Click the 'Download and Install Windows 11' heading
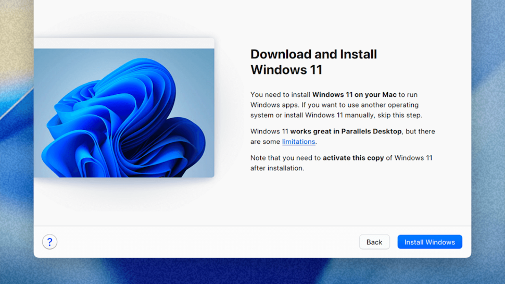Image resolution: width=505 pixels, height=284 pixels. (x=314, y=62)
